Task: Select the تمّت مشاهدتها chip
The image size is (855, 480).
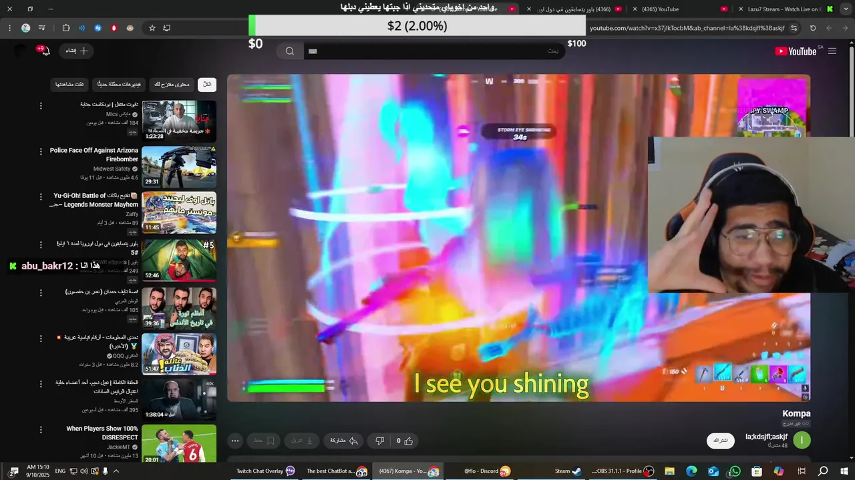Action: point(69,84)
